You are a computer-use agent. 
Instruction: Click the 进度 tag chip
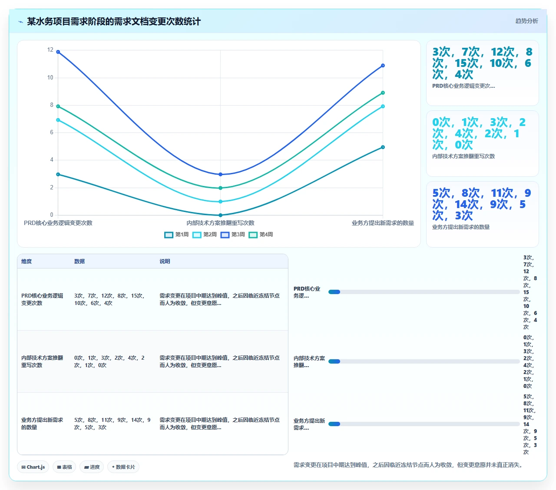coord(92,467)
